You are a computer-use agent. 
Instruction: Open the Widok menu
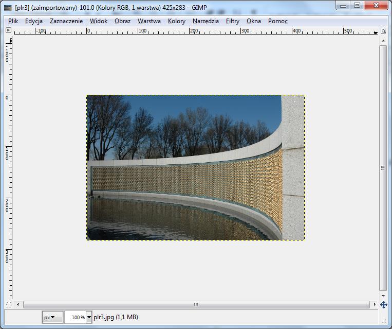click(x=99, y=21)
